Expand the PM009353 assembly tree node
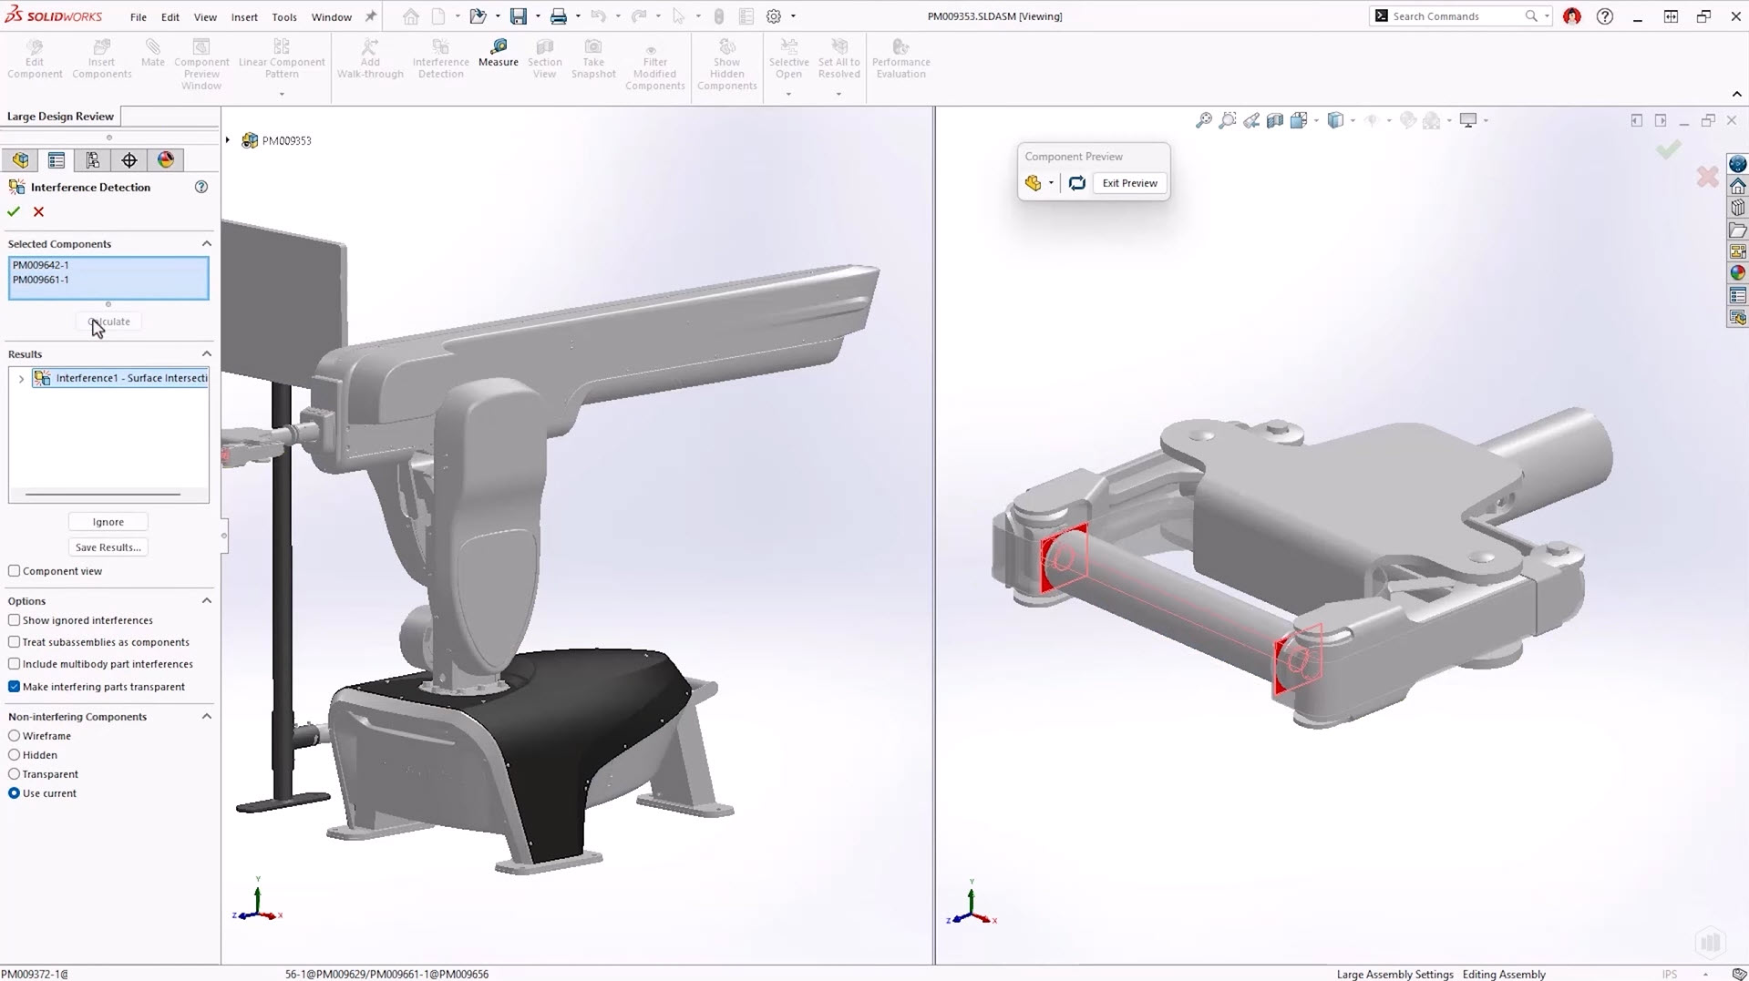Image resolution: width=1749 pixels, height=981 pixels. coord(228,140)
